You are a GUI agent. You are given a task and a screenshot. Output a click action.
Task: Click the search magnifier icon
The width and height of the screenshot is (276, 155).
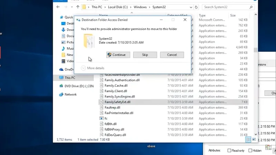tap(251, 7)
